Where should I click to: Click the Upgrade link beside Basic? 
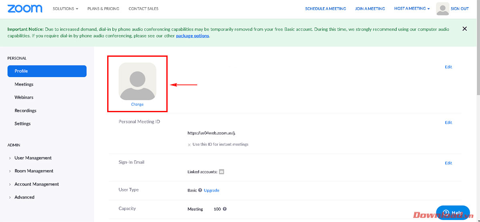coord(211,190)
